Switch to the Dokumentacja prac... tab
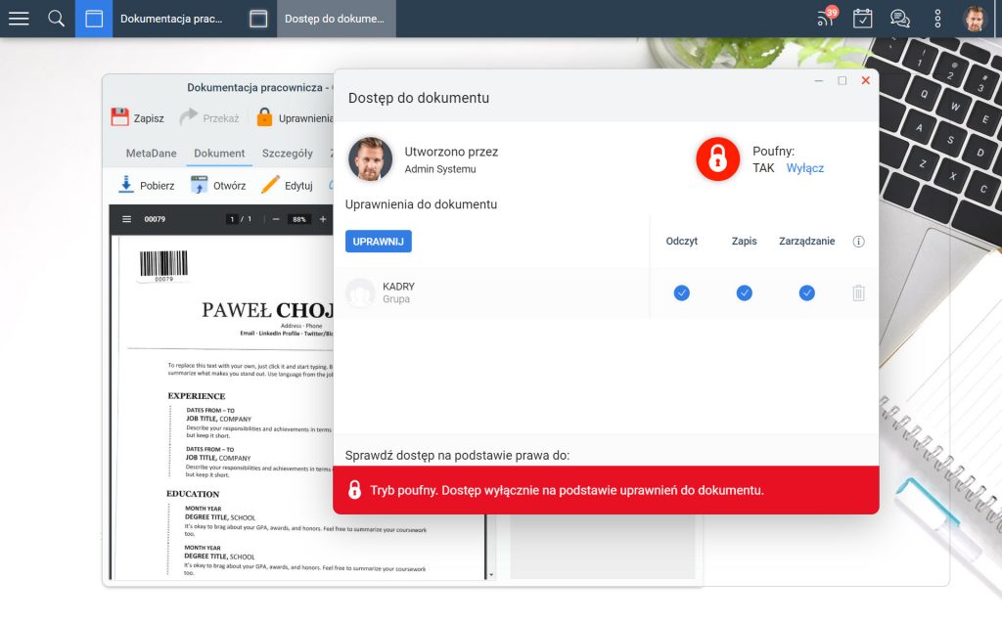Image resolution: width=1002 pixels, height=626 pixels. point(171,19)
